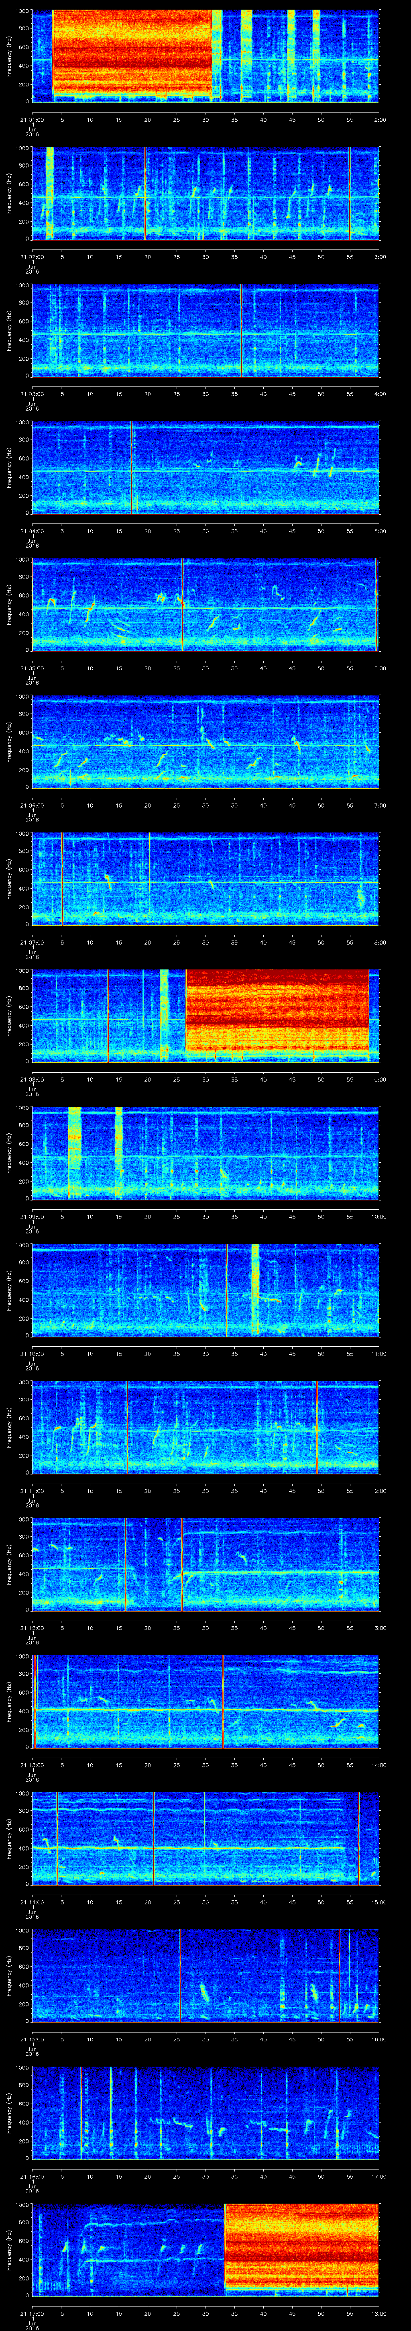The height and width of the screenshot is (2331, 411).
Task: Click the 21:14:00 start time label
Action: click(x=32, y=1902)
